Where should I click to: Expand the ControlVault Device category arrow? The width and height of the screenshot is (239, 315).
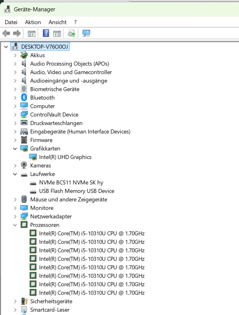pyautogui.click(x=15, y=115)
